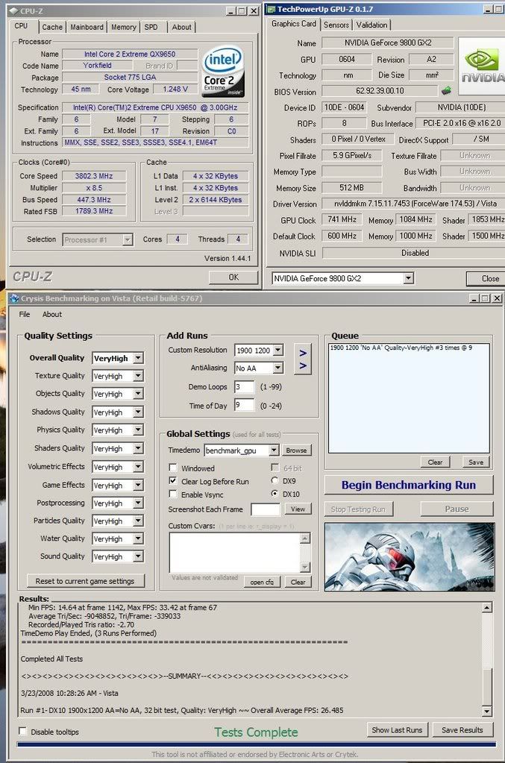The width and height of the screenshot is (505, 763).
Task: Click the Clear button for Custom Cvars
Action: pos(298,582)
